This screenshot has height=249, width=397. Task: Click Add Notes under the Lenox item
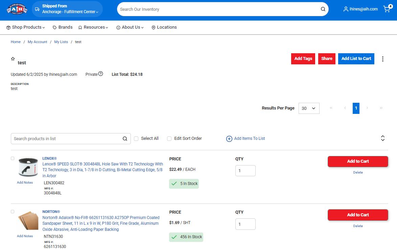pyautogui.click(x=25, y=183)
